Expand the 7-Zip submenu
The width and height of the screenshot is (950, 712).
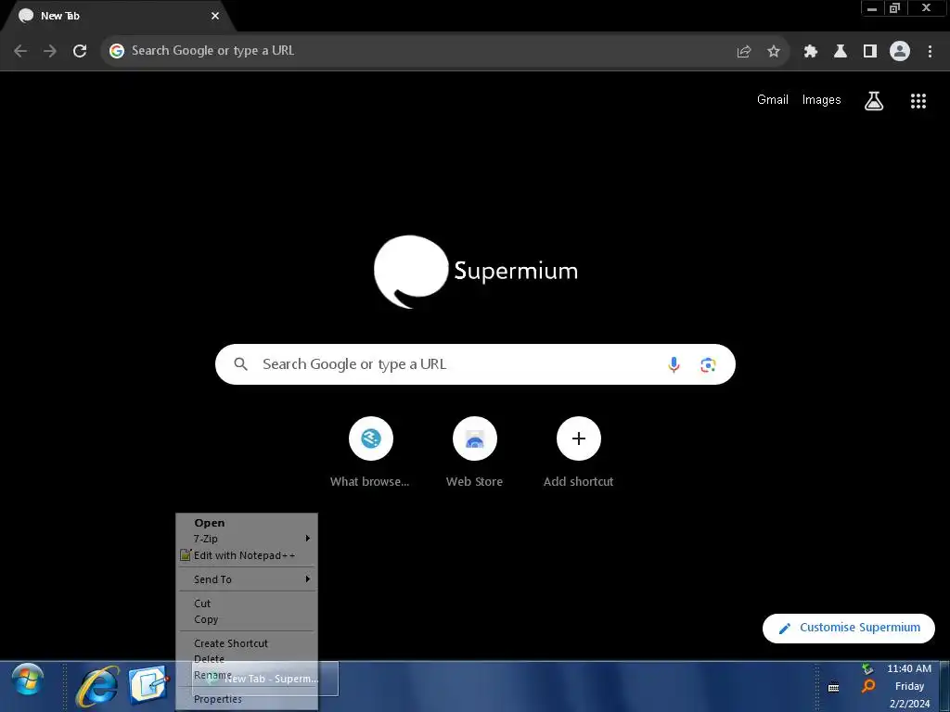tap(247, 539)
